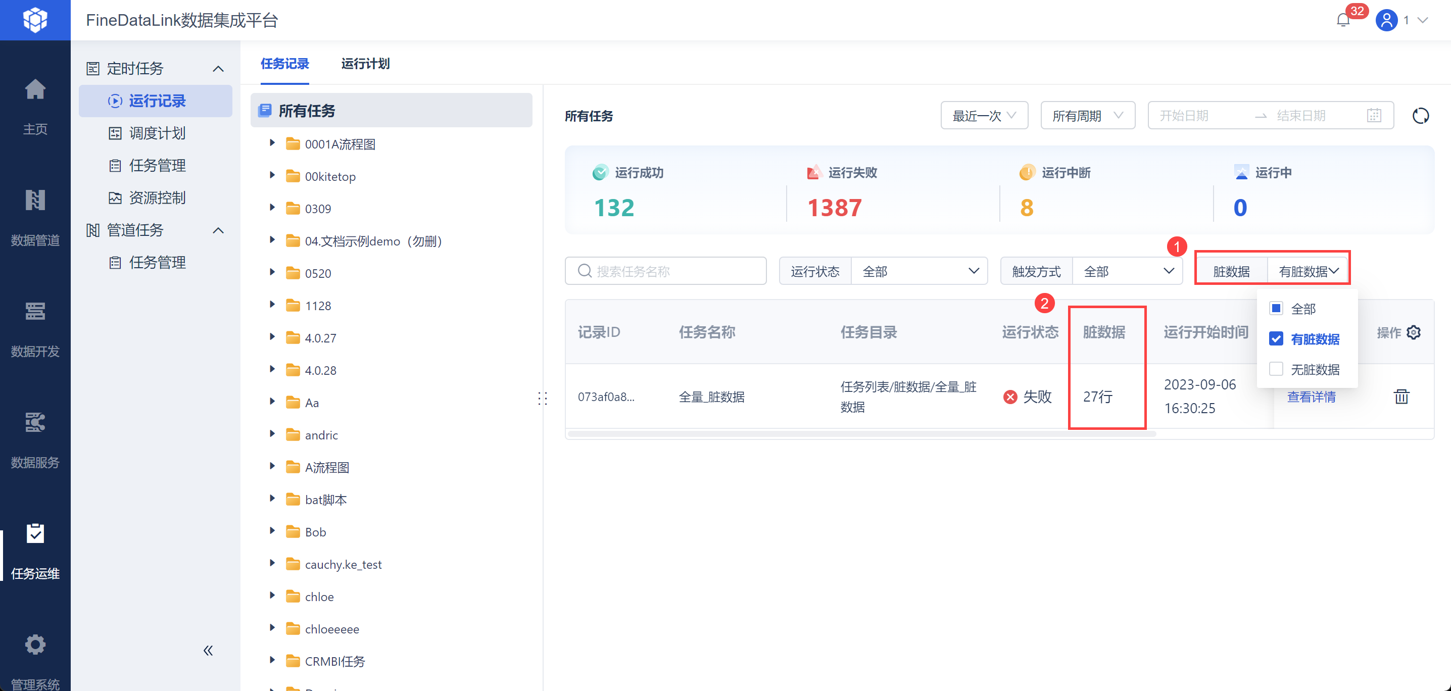
Task: Switch to the 运行计划 tab
Action: pos(365,64)
